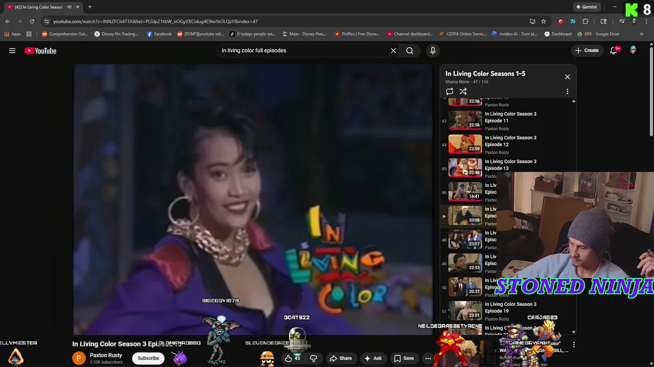This screenshot has width=654, height=367.
Task: Open the Gemini button in Chrome
Action: [586, 7]
